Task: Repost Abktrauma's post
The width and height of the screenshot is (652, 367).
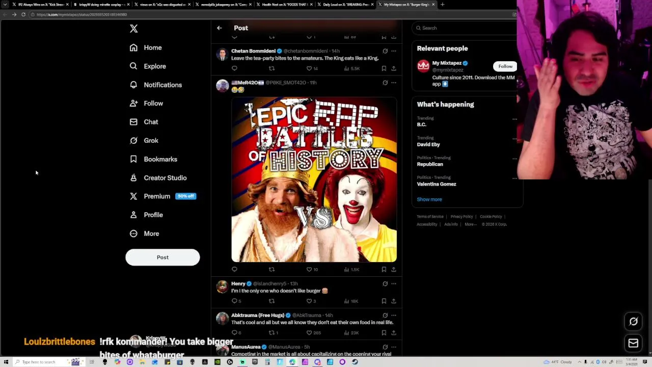Action: point(273,333)
